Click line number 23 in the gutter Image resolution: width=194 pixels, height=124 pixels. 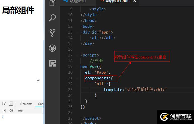coord(70,89)
